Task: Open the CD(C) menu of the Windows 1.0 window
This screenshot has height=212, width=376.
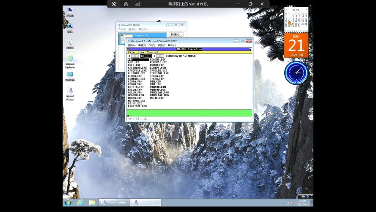Action: coord(152,45)
